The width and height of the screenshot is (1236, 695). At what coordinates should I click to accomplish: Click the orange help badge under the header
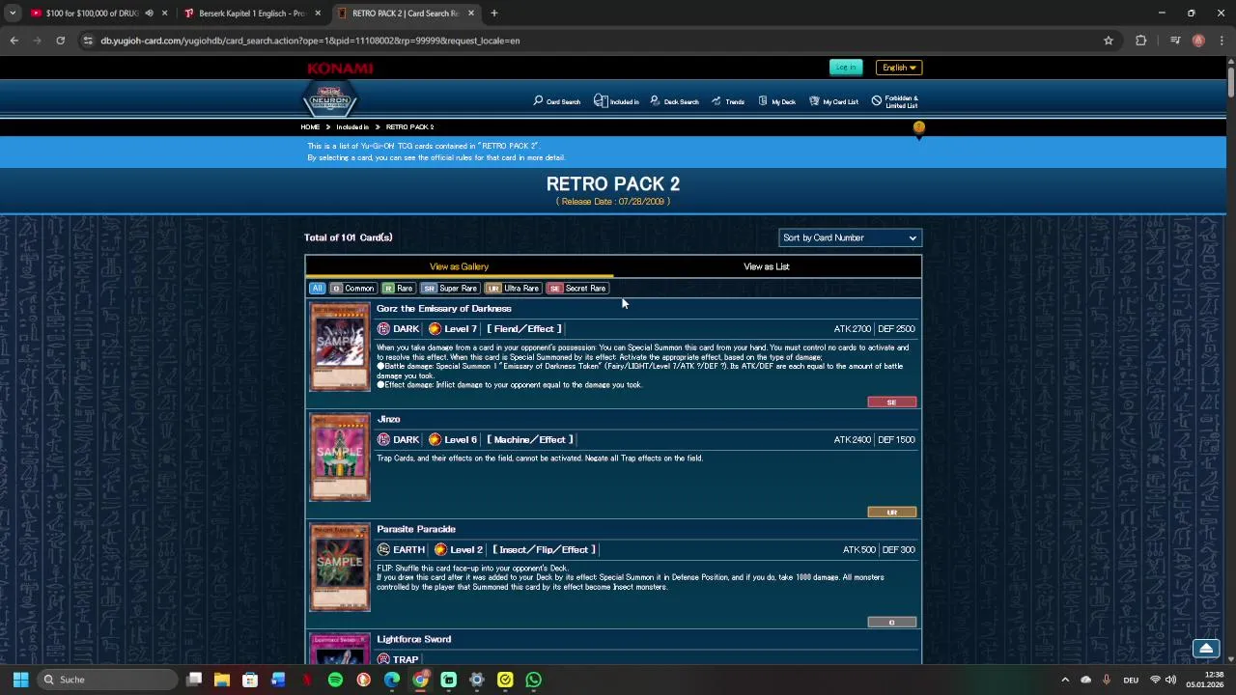tap(918, 127)
